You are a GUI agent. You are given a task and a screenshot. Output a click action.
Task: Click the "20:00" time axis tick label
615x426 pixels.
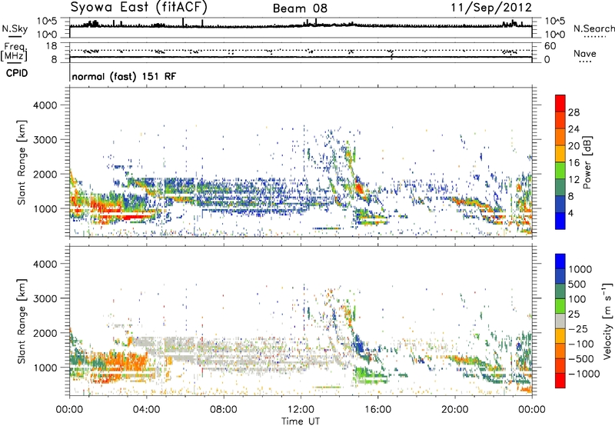point(454,410)
